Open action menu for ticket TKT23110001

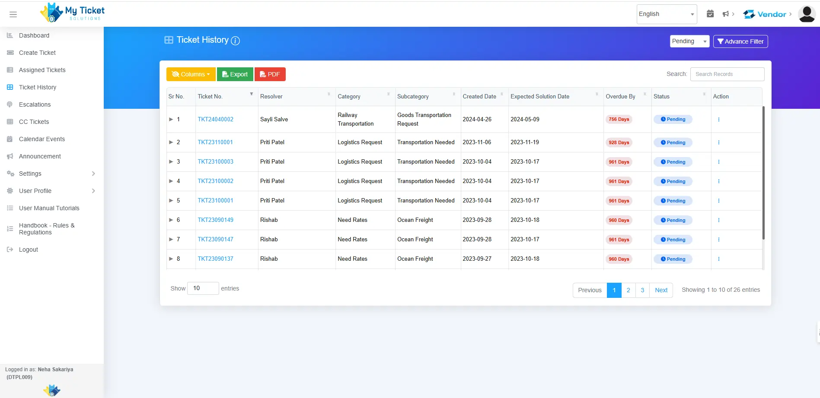(x=718, y=142)
